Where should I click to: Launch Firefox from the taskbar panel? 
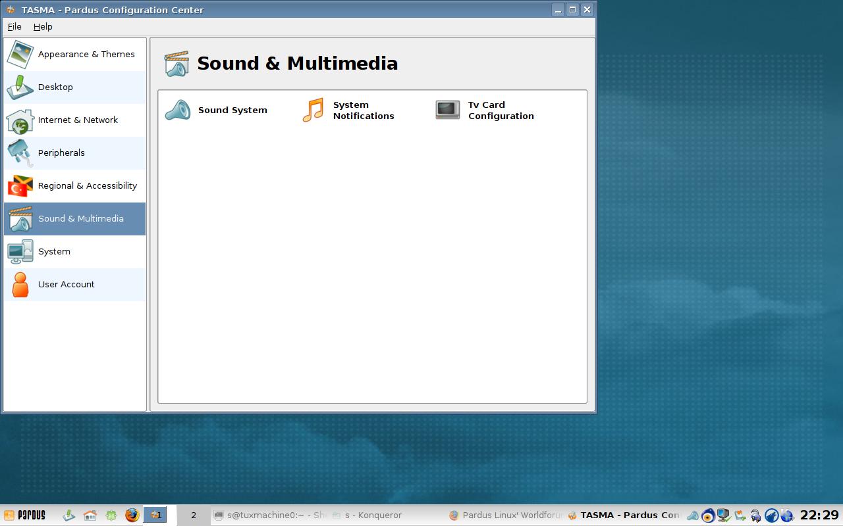[132, 515]
